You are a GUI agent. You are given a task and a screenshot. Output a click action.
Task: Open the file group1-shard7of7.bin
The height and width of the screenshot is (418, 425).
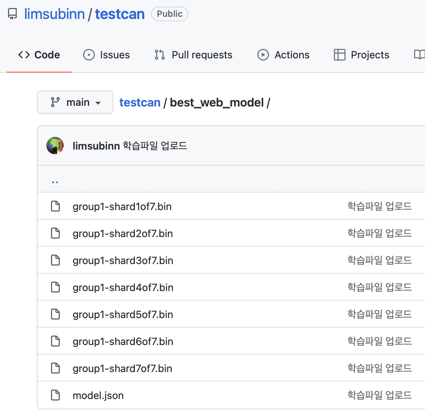(122, 369)
